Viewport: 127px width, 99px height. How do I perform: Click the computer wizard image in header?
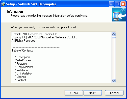click(119, 14)
